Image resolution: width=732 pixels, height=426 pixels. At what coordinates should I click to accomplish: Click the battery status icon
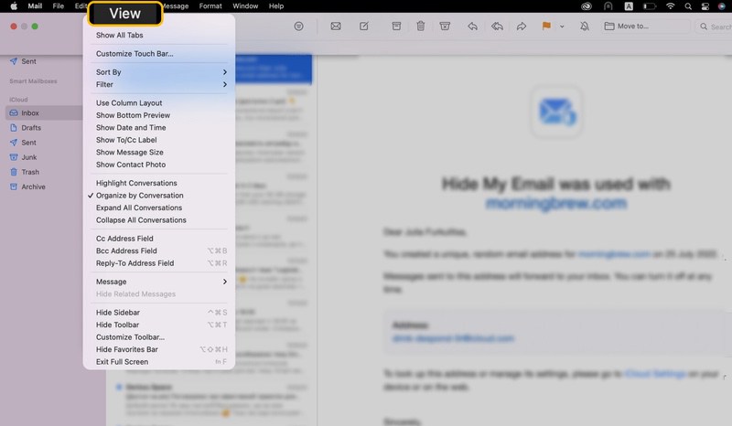click(650, 6)
